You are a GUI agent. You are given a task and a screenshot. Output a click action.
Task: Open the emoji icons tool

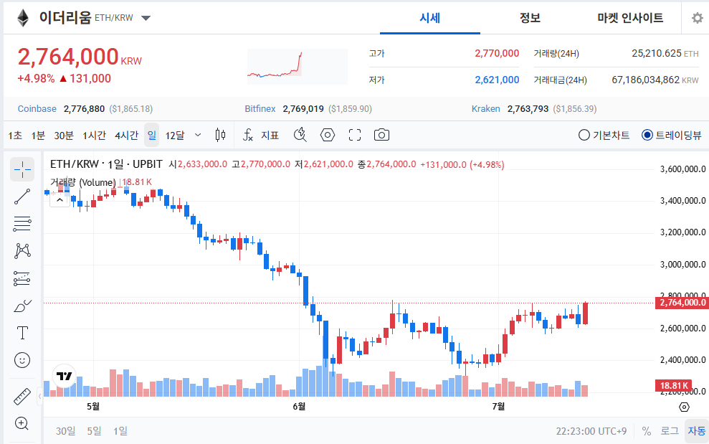[22, 360]
